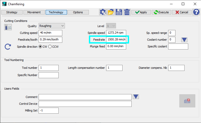
Task: Open saved parameters with the folder icon
Action: [111, 12]
